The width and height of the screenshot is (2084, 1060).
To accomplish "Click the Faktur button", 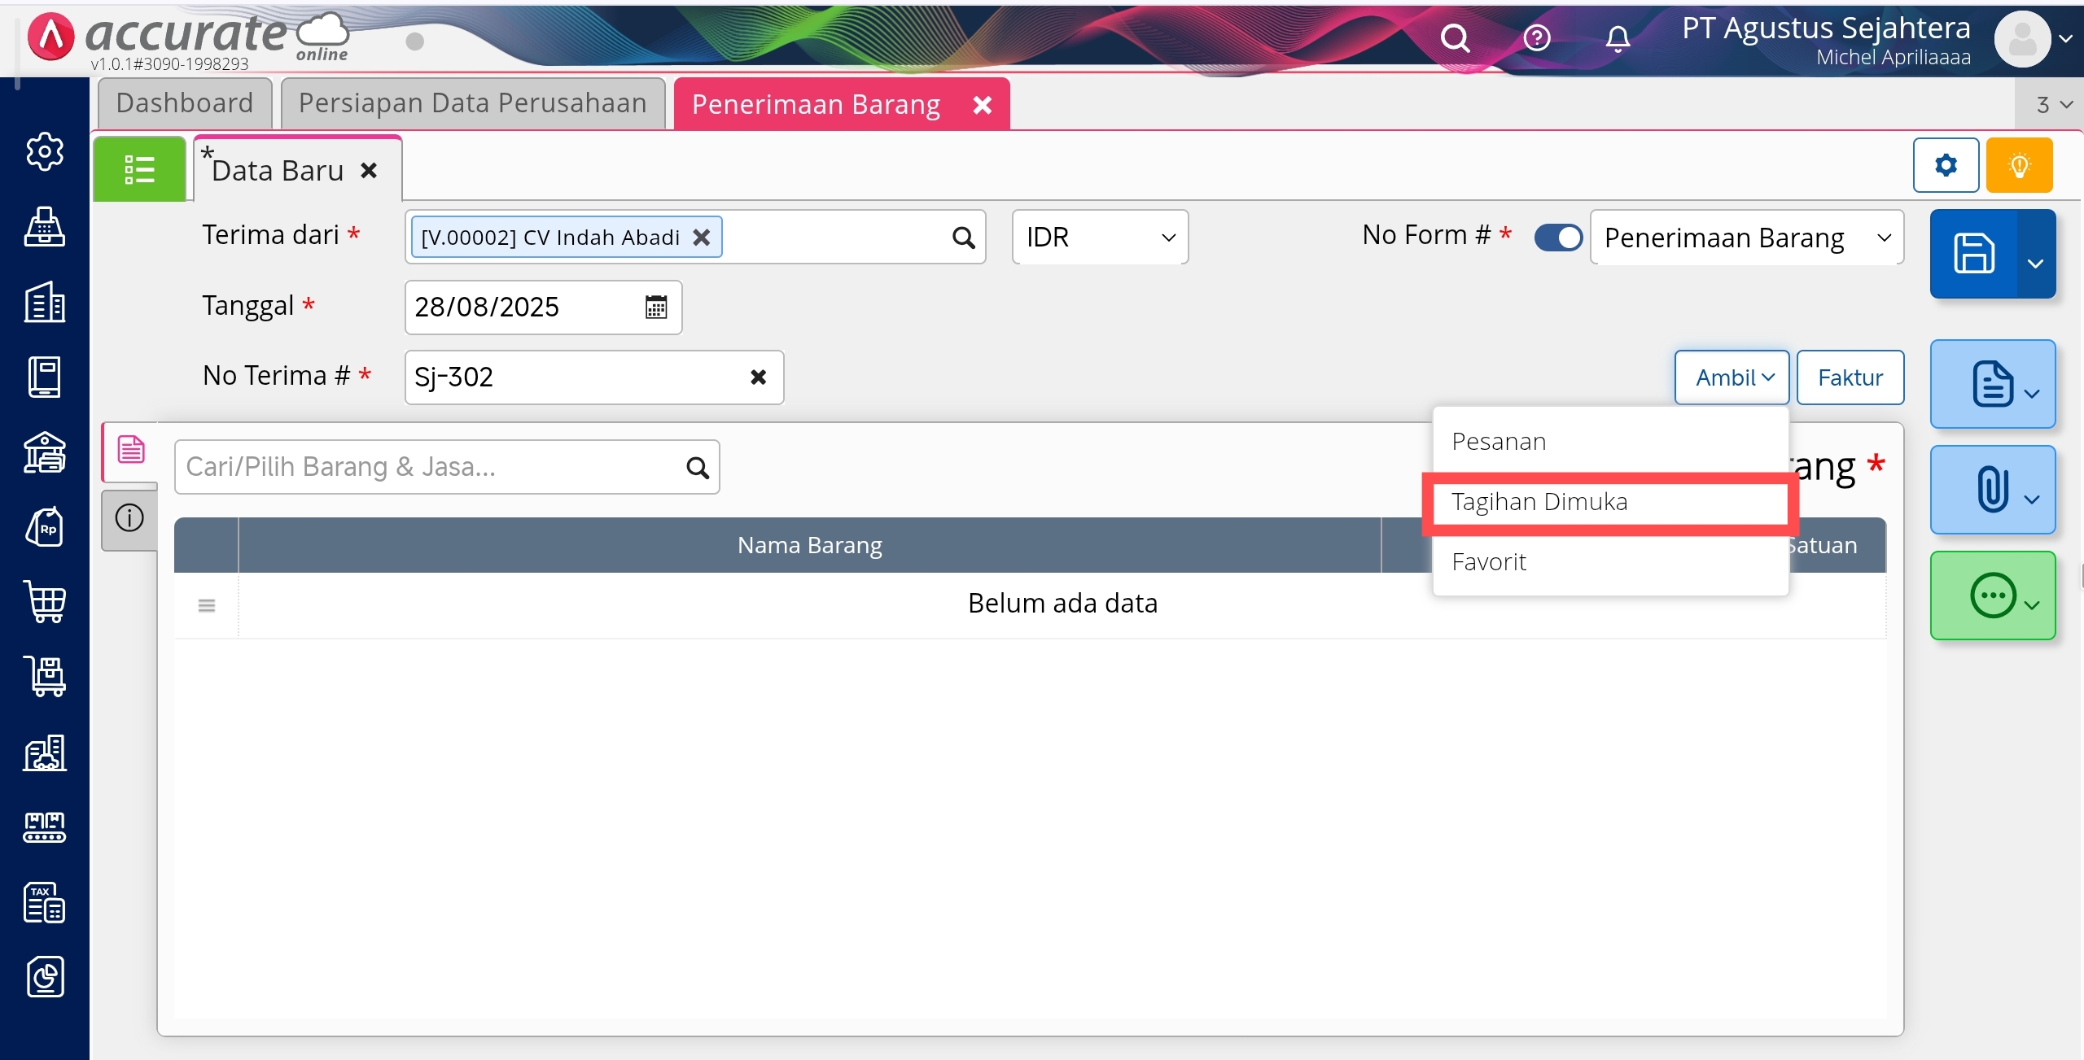I will coord(1850,377).
